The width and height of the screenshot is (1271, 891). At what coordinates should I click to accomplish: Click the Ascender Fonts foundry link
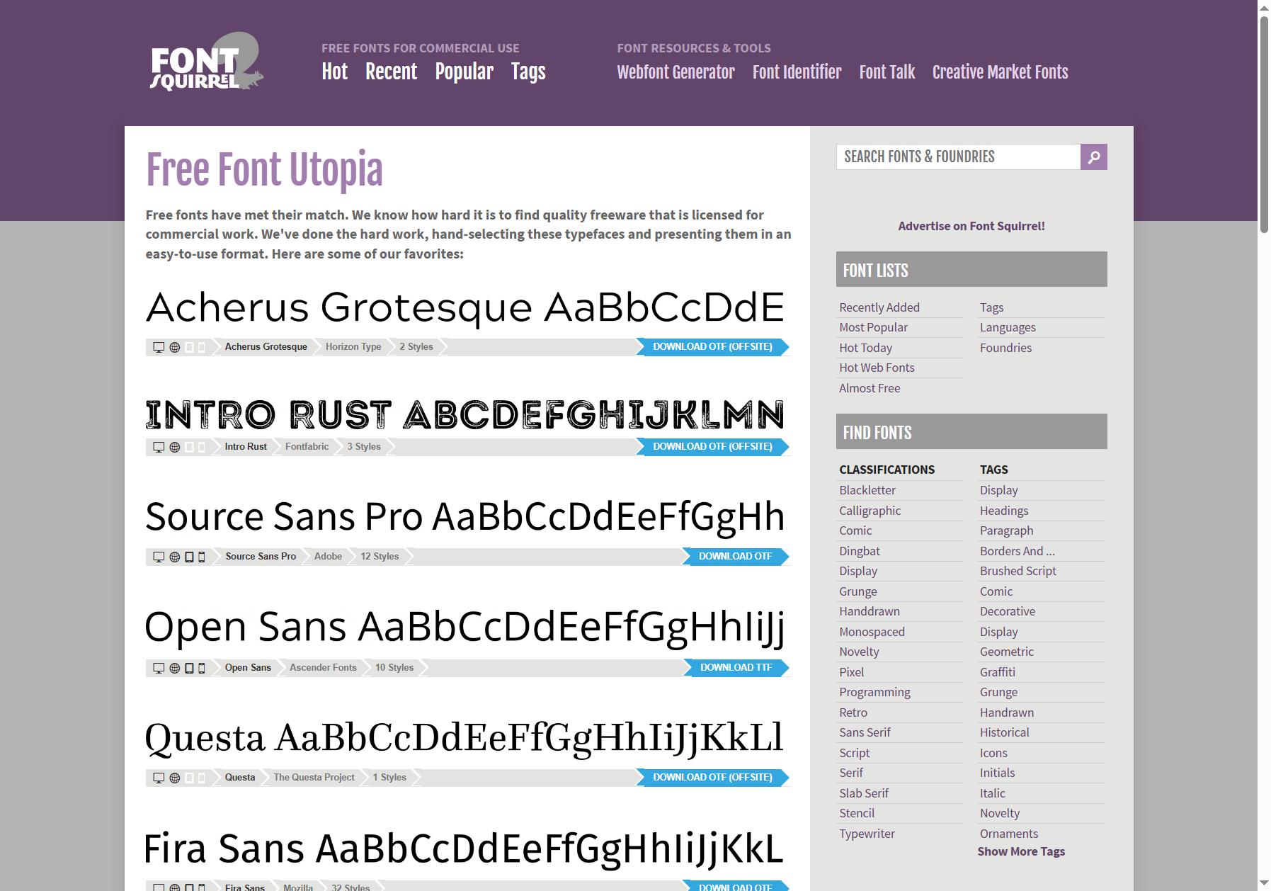[323, 668]
